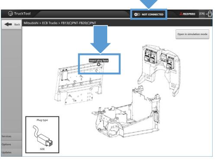Open the user profile icon
217x161 pixels.
tap(210, 14)
